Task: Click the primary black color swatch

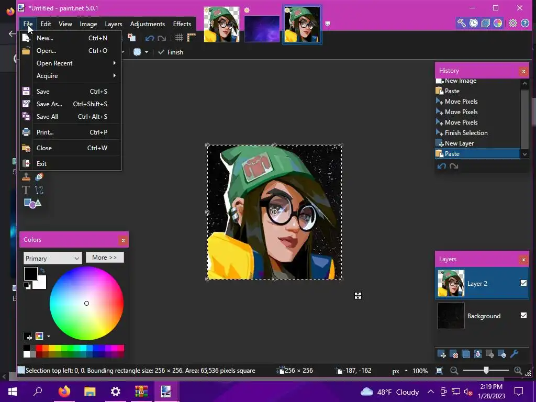Action: 31,273
